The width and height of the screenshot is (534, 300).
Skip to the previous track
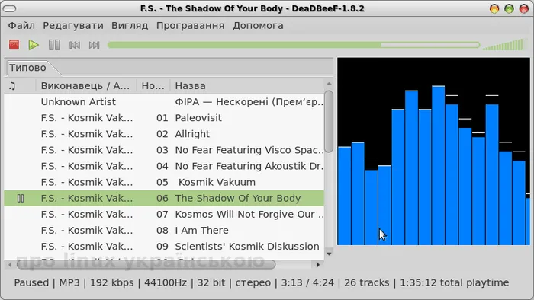click(x=75, y=45)
